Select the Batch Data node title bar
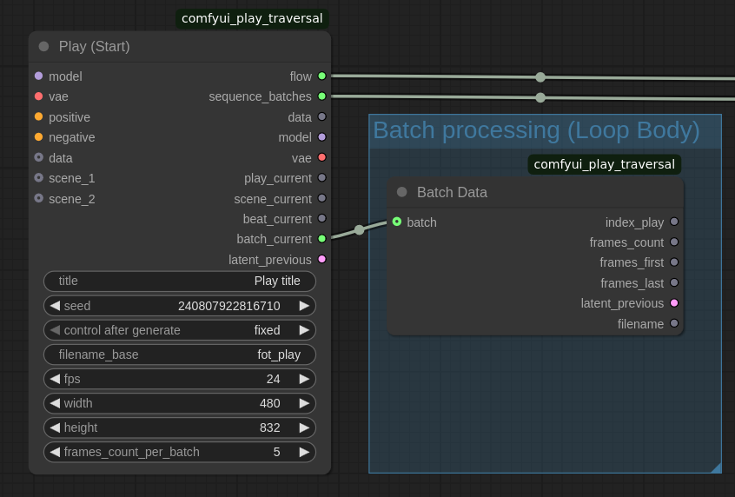The width and height of the screenshot is (735, 497). coord(535,192)
